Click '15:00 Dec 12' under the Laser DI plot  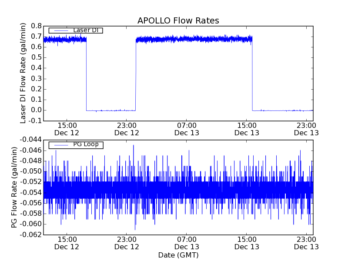67,129
